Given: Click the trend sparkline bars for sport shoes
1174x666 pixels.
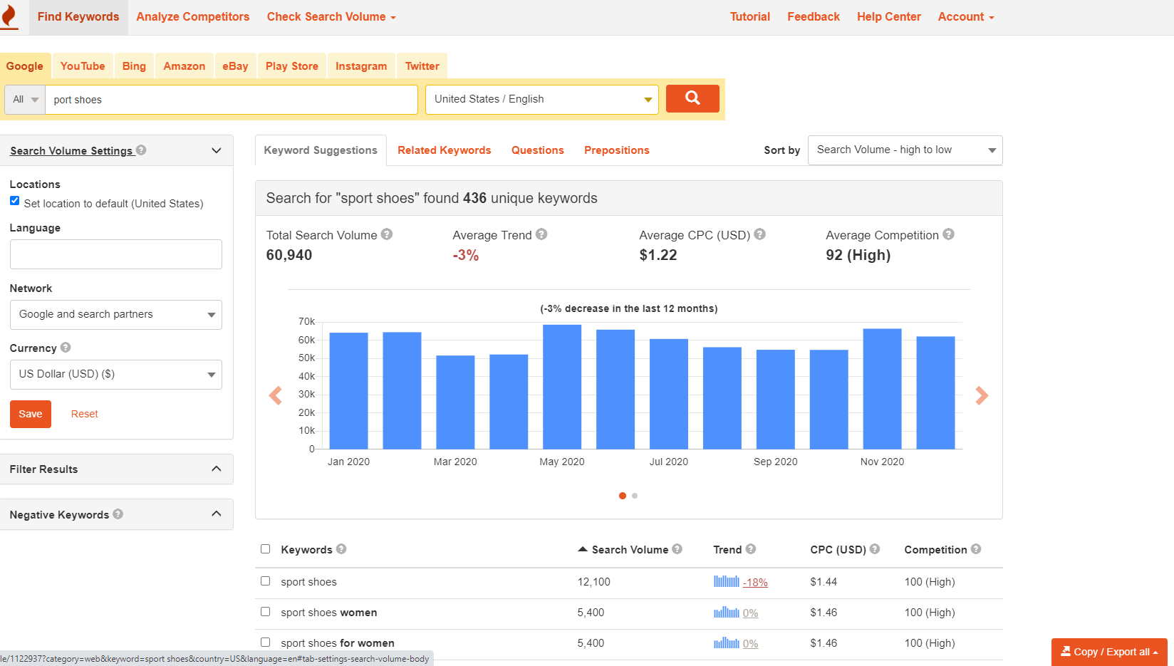Looking at the screenshot, I should tap(726, 582).
